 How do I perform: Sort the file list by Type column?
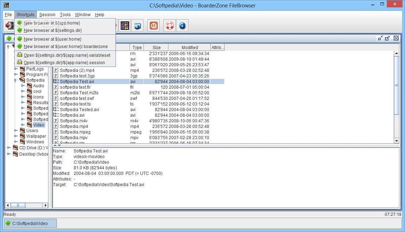[137, 47]
